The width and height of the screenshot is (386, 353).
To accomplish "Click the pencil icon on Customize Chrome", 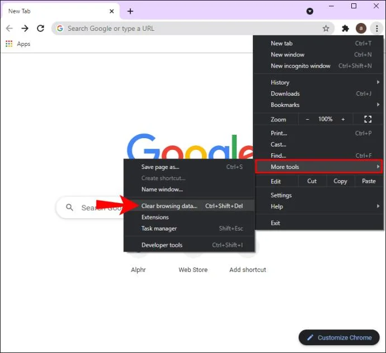I will click(x=310, y=337).
